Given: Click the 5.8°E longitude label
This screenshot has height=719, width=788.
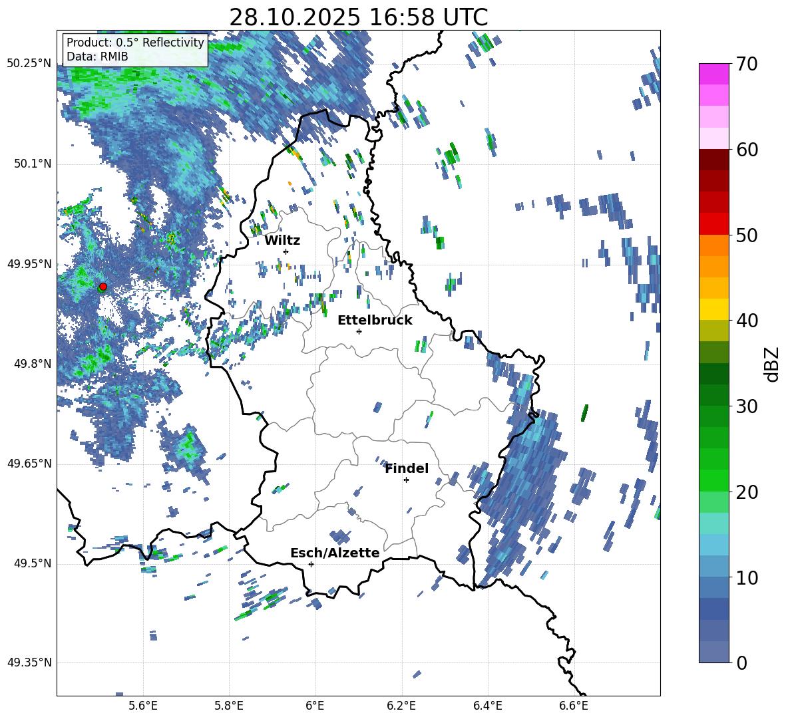Looking at the screenshot, I should tap(229, 706).
